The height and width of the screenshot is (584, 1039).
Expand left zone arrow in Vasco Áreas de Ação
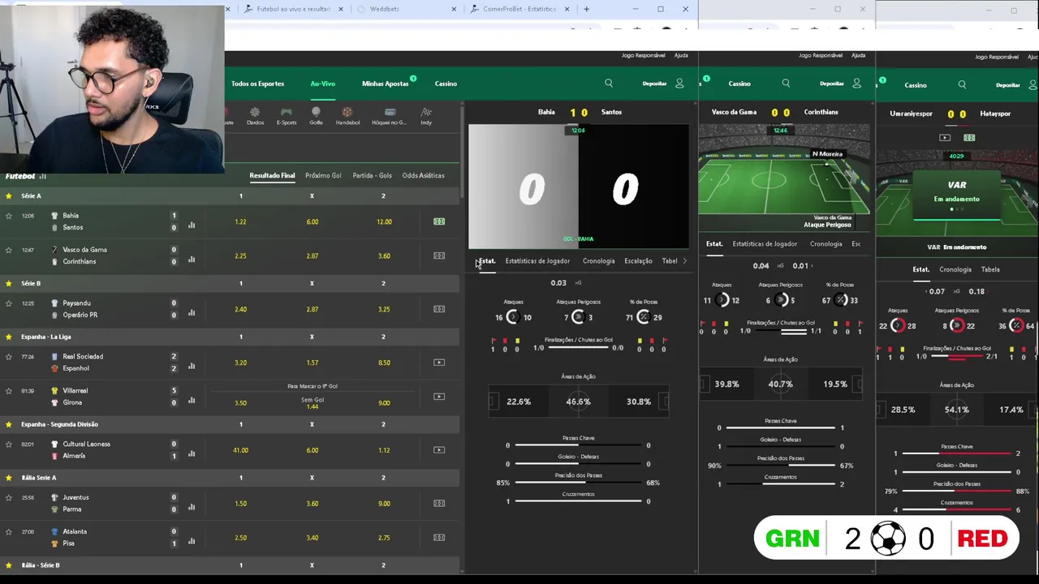704,384
